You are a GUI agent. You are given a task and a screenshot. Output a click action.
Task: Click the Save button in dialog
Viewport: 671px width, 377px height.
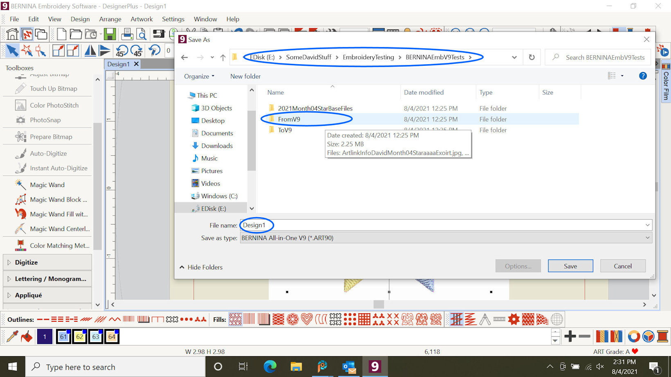pyautogui.click(x=570, y=266)
